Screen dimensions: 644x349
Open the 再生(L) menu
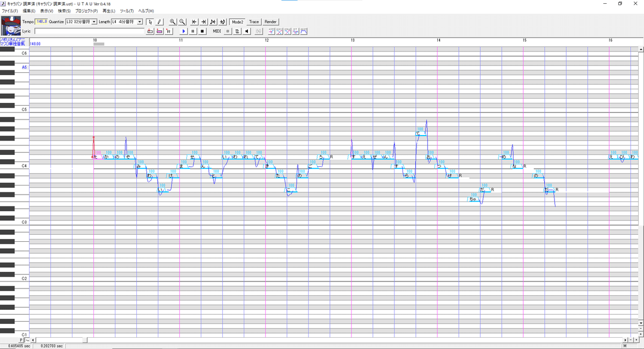(109, 11)
